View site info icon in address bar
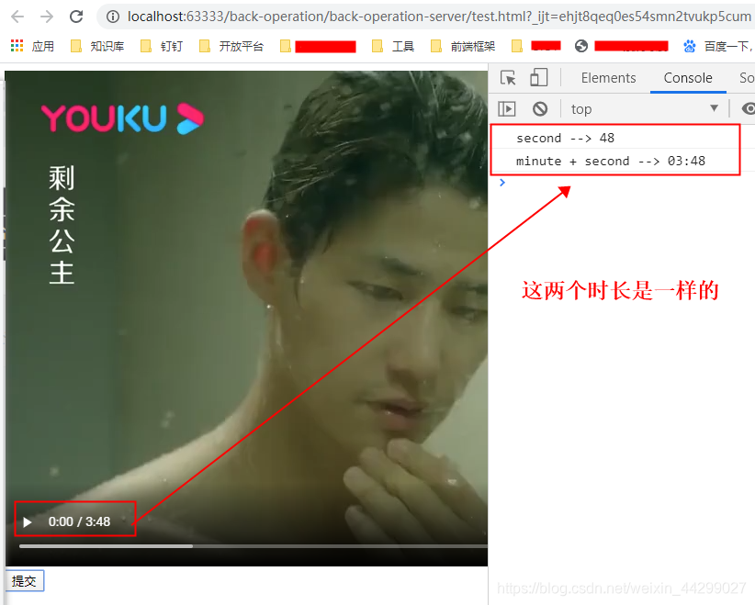The image size is (755, 605). coord(113,17)
